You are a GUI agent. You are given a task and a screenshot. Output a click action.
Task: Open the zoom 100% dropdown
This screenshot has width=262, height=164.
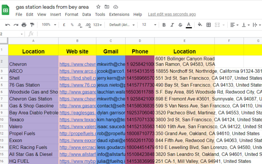click(x=49, y=25)
